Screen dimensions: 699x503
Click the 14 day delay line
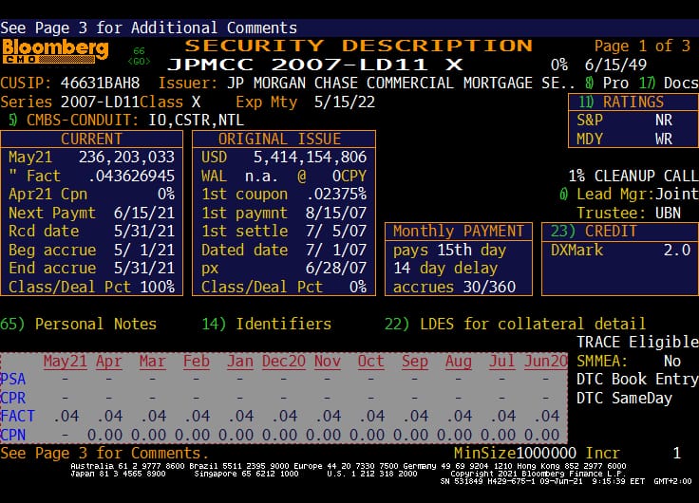pos(445,269)
